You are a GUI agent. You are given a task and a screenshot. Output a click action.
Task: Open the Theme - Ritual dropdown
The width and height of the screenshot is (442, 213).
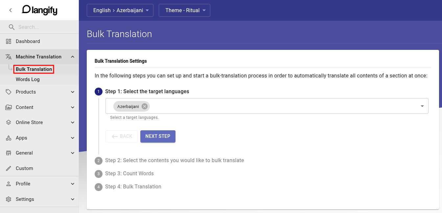(184, 10)
